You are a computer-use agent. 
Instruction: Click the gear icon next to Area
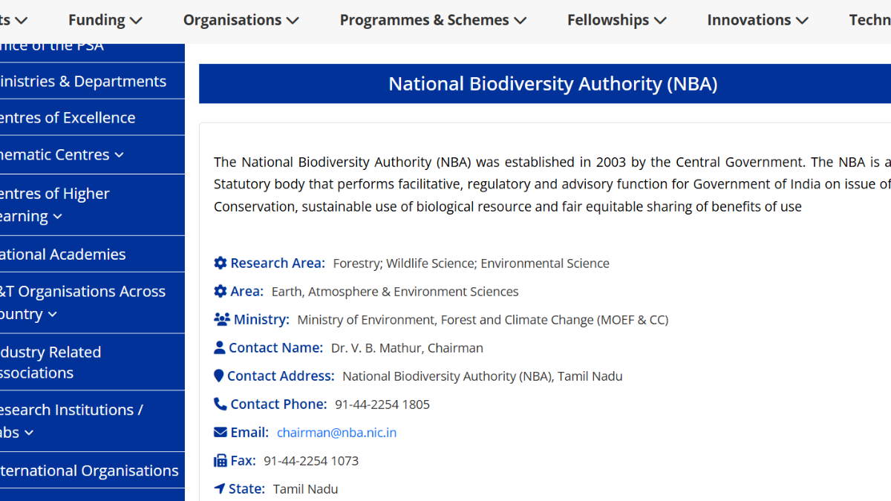221,291
